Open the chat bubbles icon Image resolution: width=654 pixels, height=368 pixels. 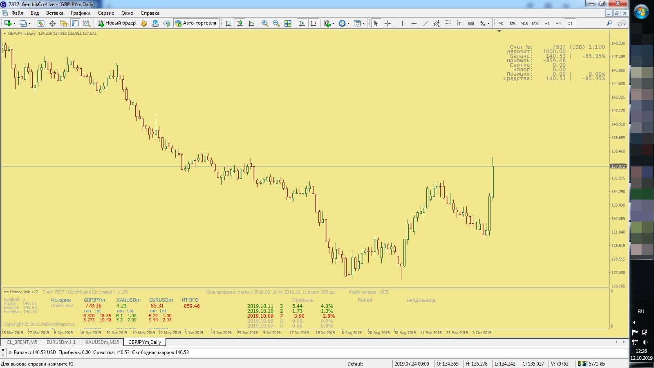[x=622, y=23]
